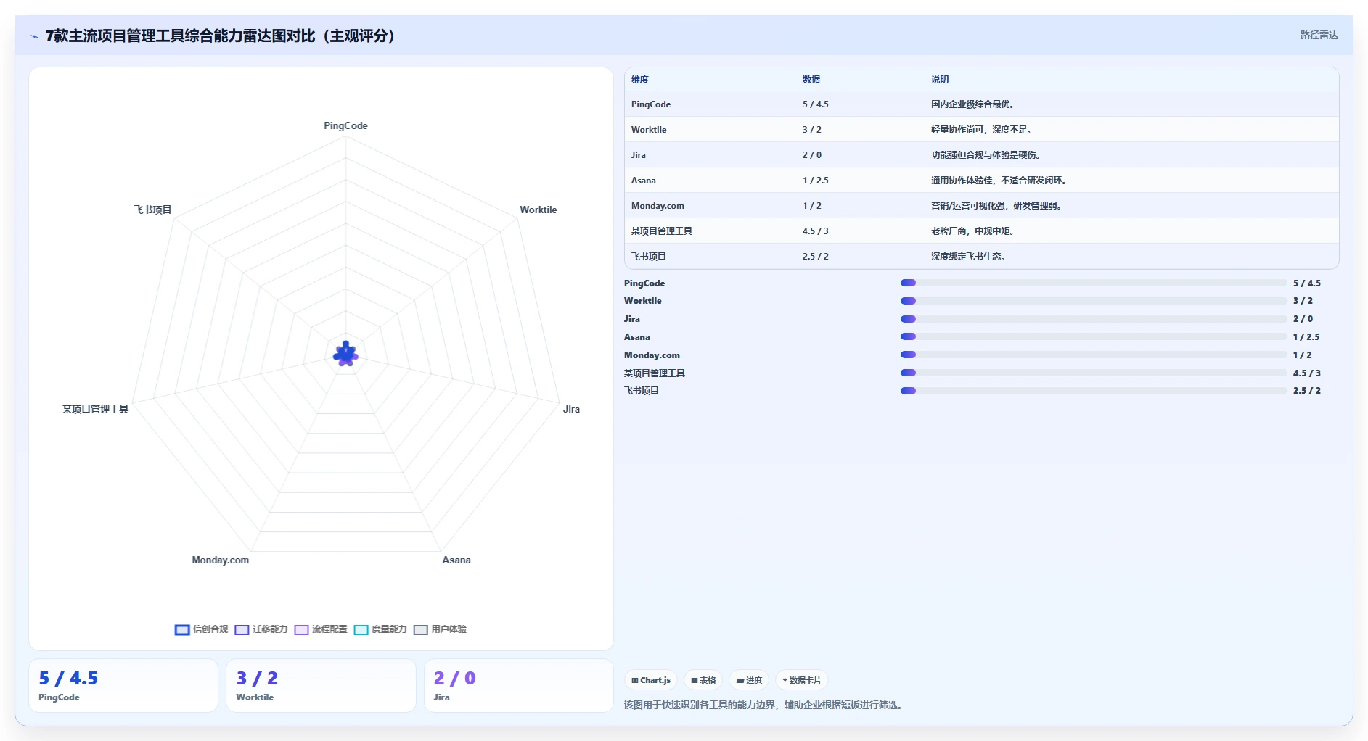Viewport: 1368px width, 741px height.
Task: Click the Monday.com radar axis label
Action: tap(221, 560)
